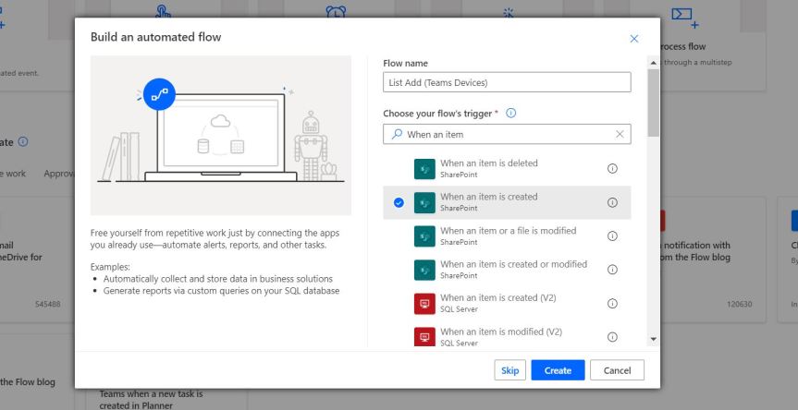Screen dimensions: 798x410
Task: Click SharePoint icon for item deleted trigger
Action: coord(424,169)
